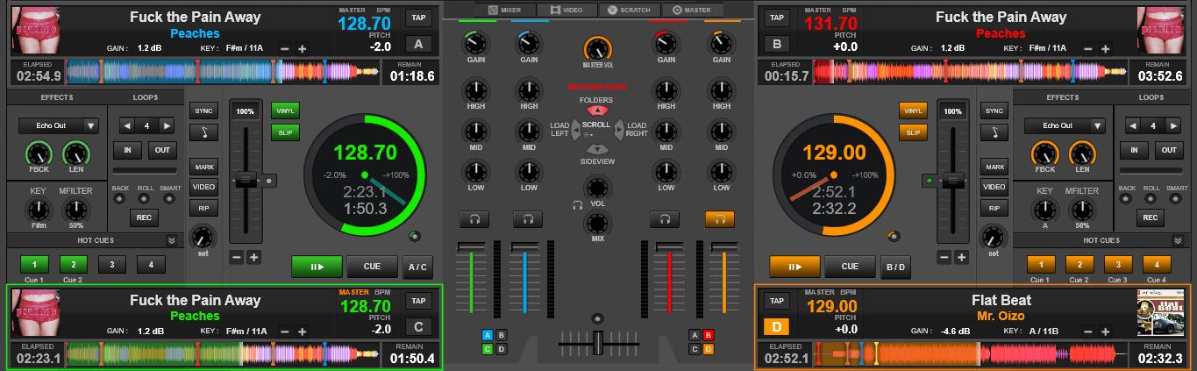Click the plus pitch button on left deck

[x=253, y=257]
